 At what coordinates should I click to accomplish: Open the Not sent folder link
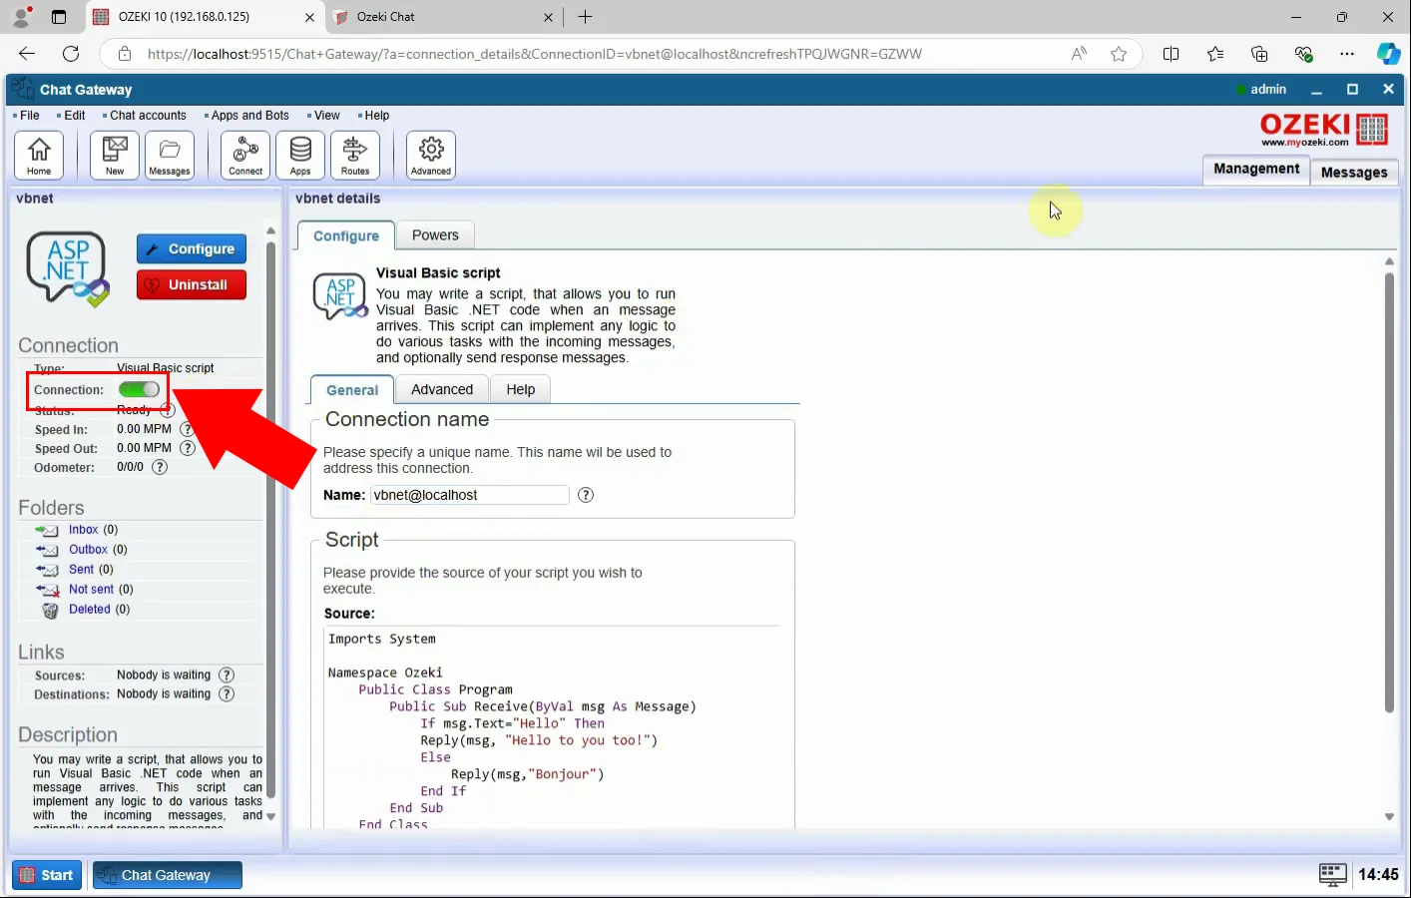coord(91,590)
